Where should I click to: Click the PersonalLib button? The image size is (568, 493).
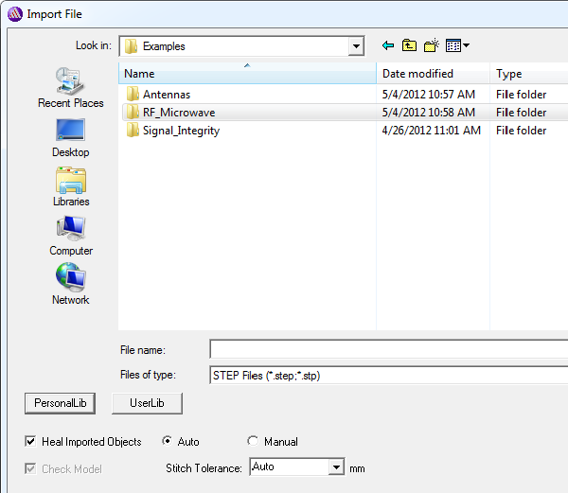(x=61, y=403)
